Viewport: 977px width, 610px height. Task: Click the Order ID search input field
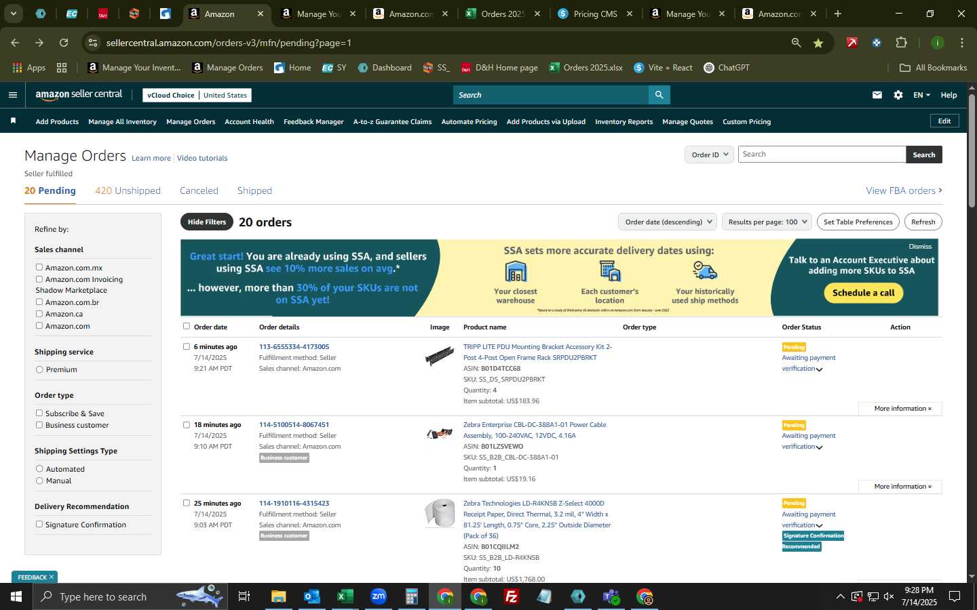click(822, 155)
